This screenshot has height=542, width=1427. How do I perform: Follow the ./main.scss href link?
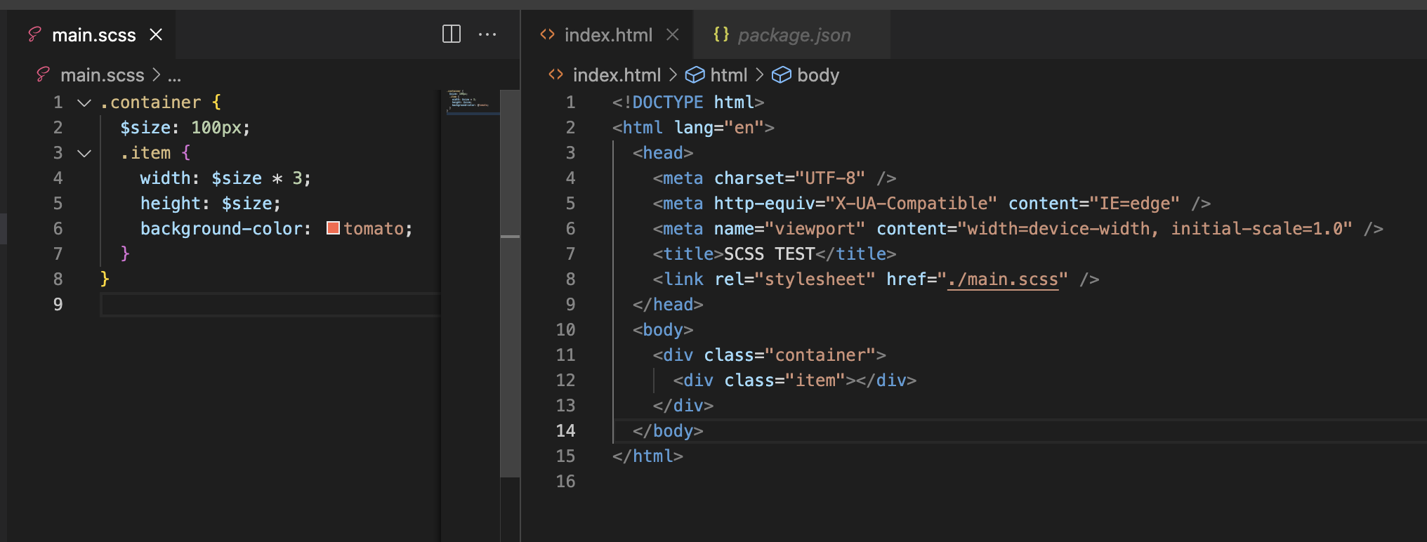coord(1003,279)
